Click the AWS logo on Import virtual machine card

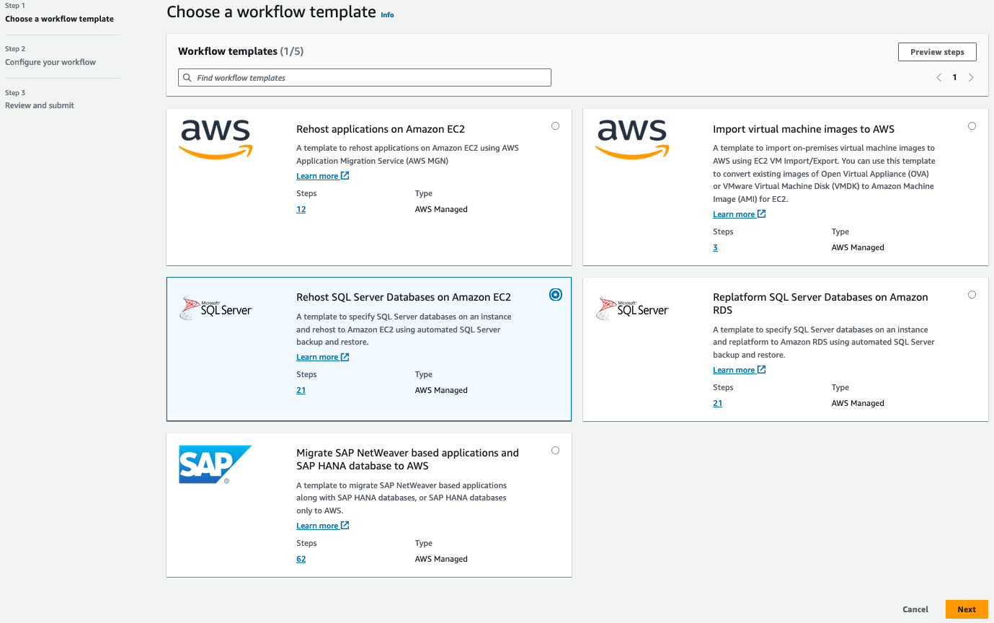coord(632,139)
